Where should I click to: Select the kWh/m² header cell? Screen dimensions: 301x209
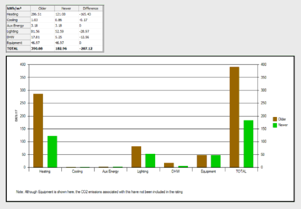pos(18,8)
